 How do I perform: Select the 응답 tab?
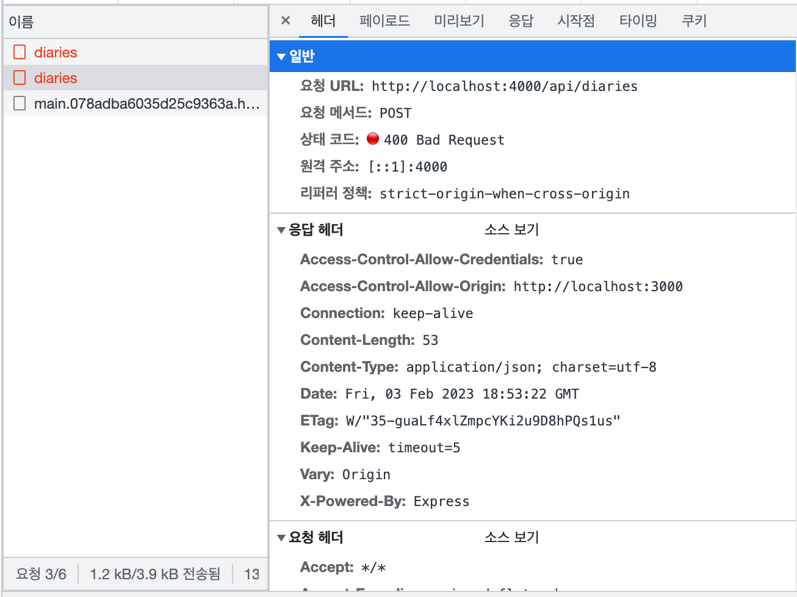coord(521,20)
